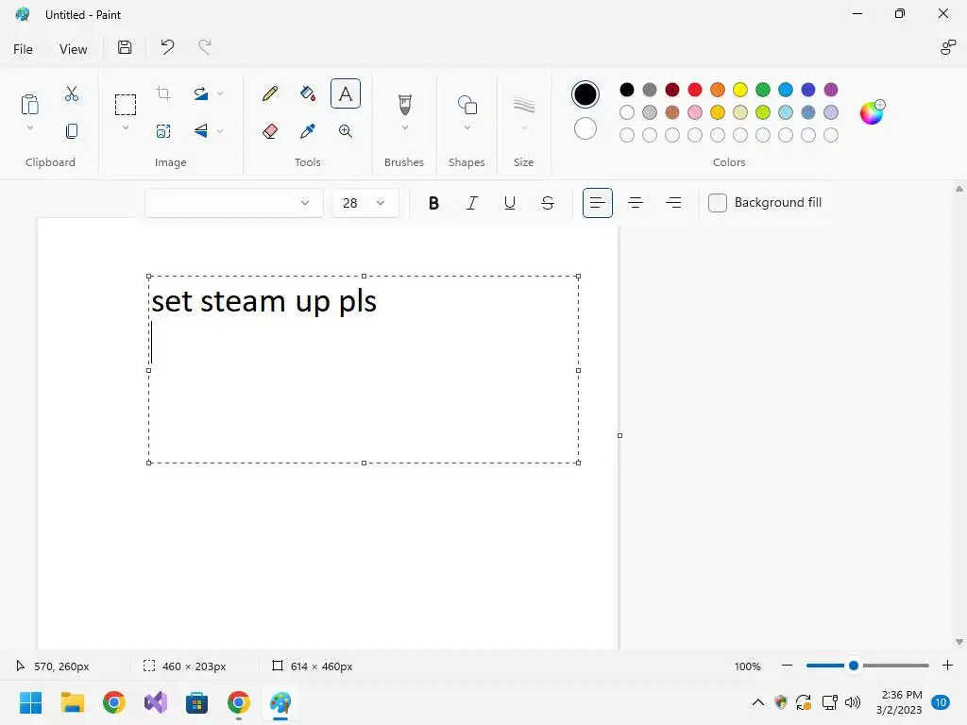The image size is (967, 725).
Task: Select the Color picker eyedropper tool
Action: point(307,130)
